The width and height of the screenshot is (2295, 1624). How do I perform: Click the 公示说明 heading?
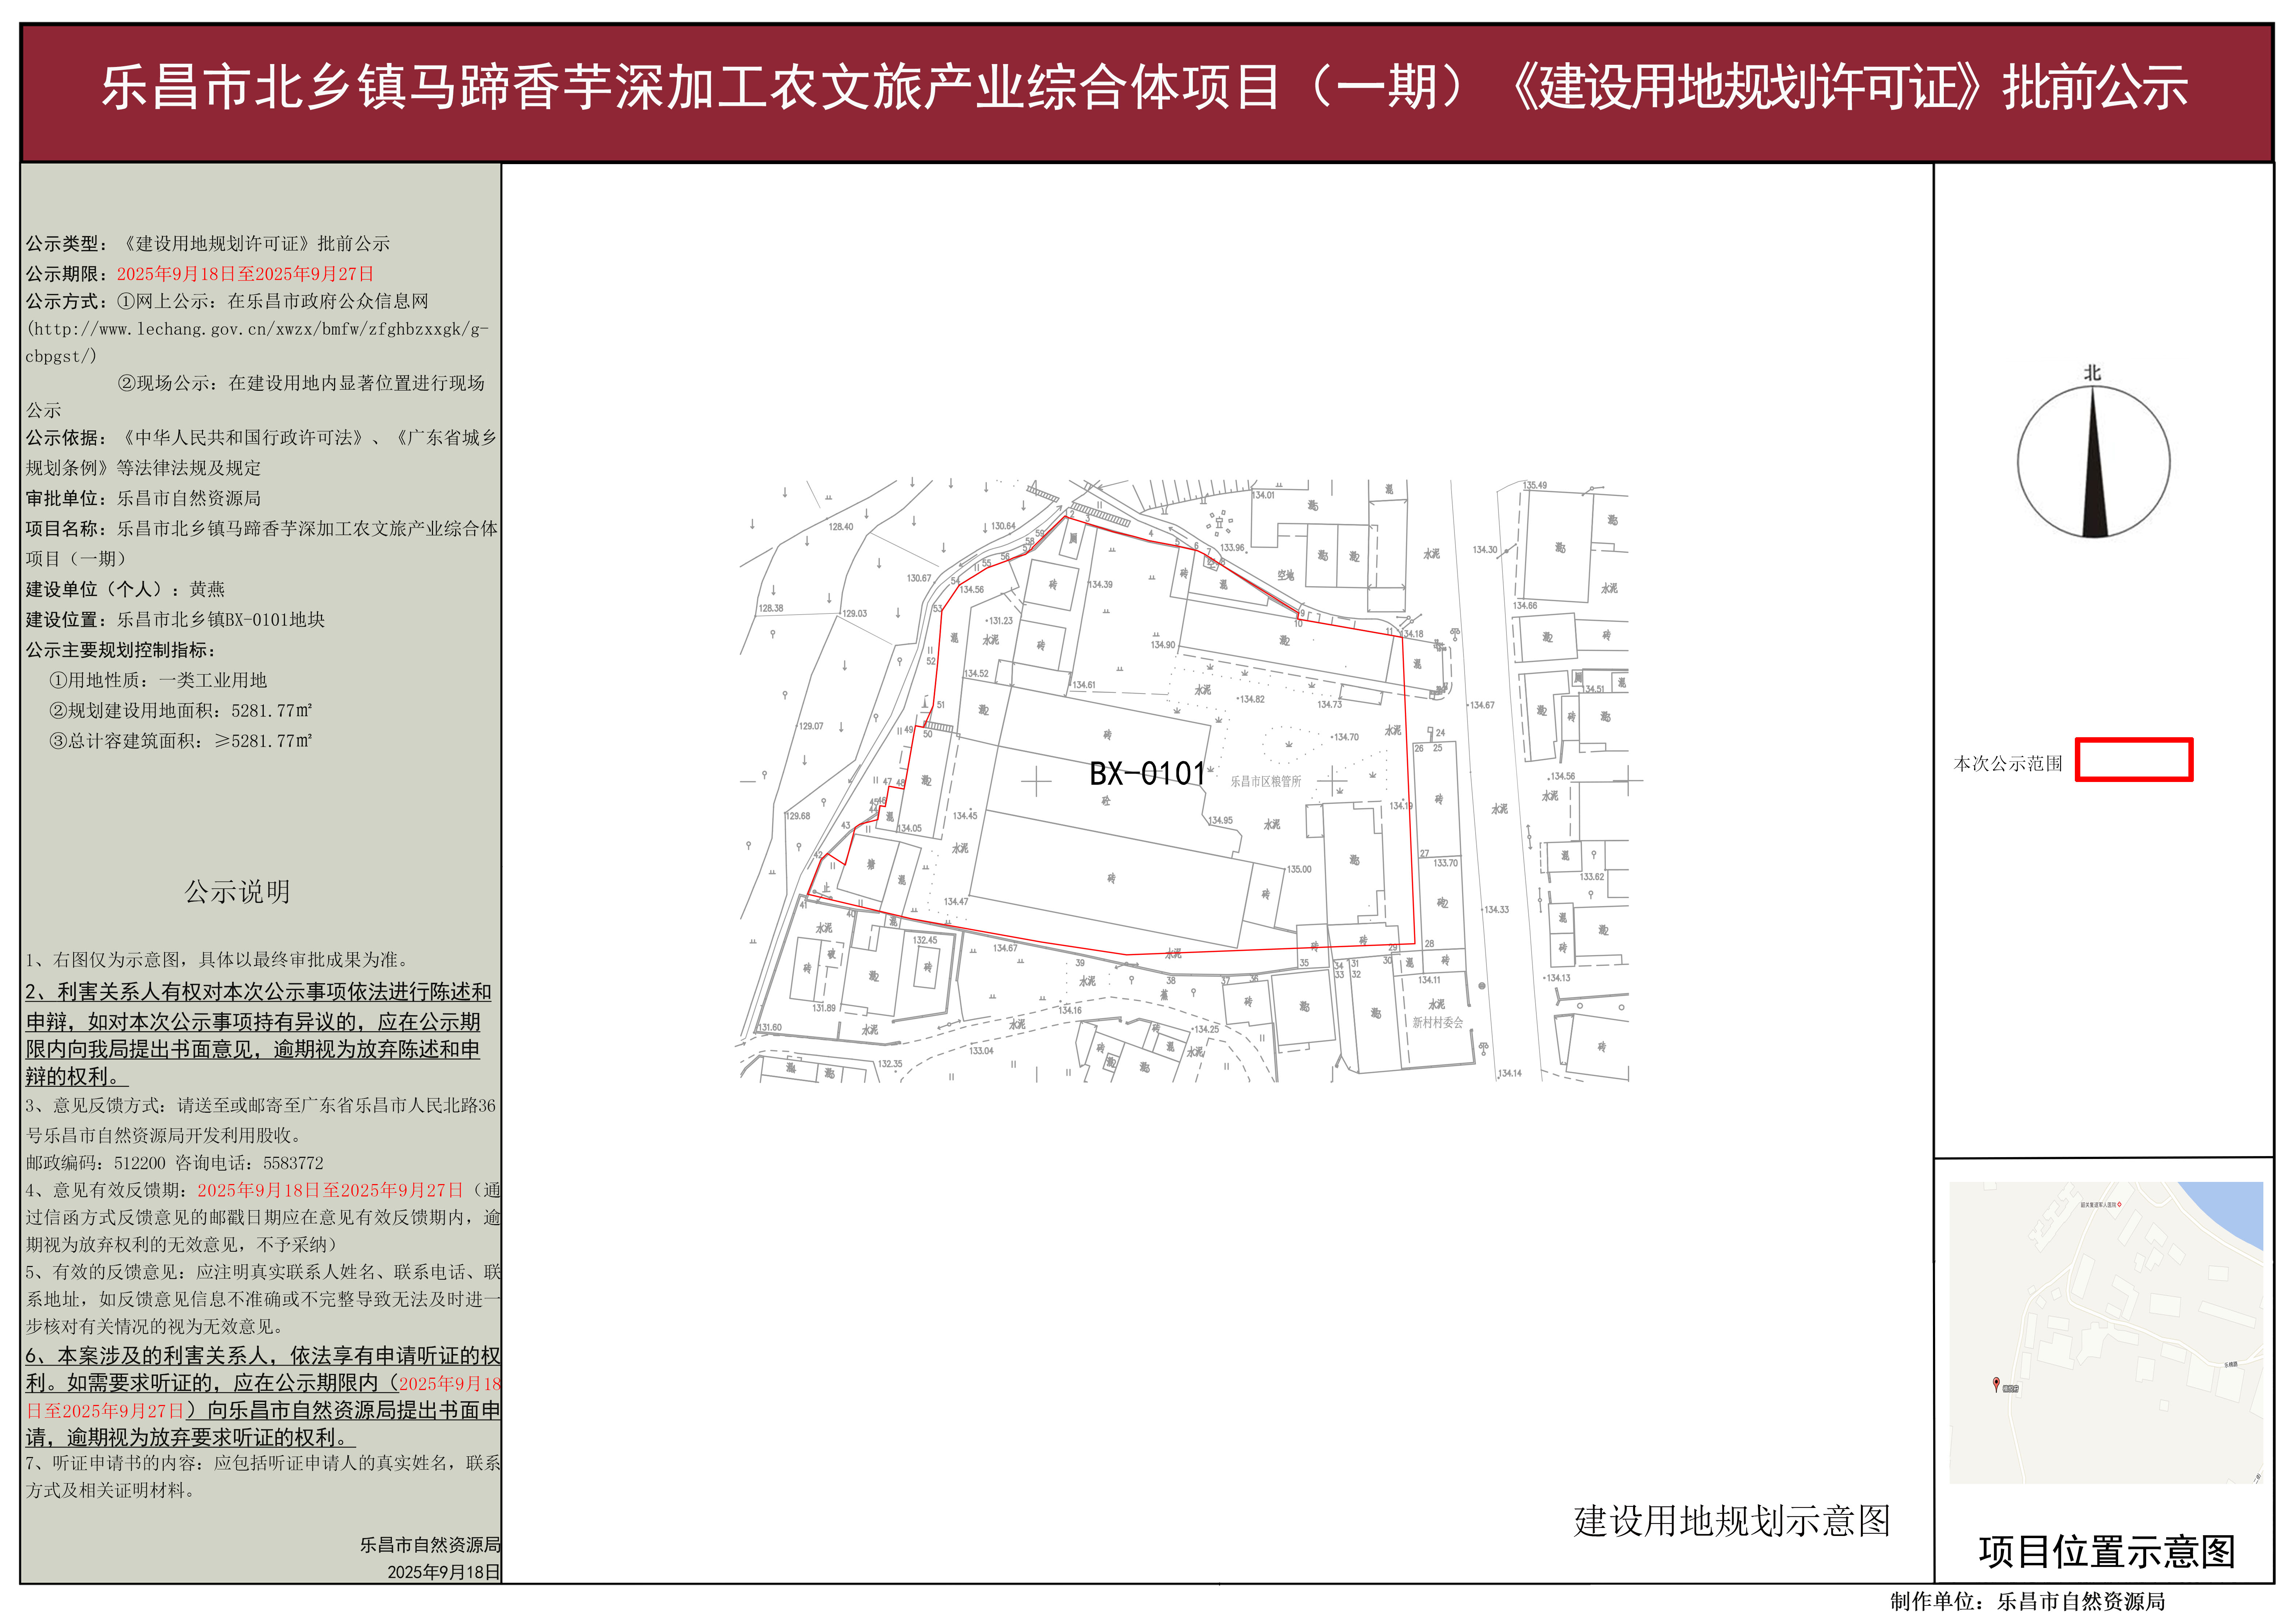pos(237,892)
